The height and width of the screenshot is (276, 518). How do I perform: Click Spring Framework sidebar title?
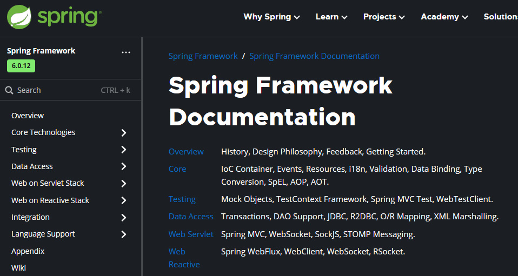41,51
